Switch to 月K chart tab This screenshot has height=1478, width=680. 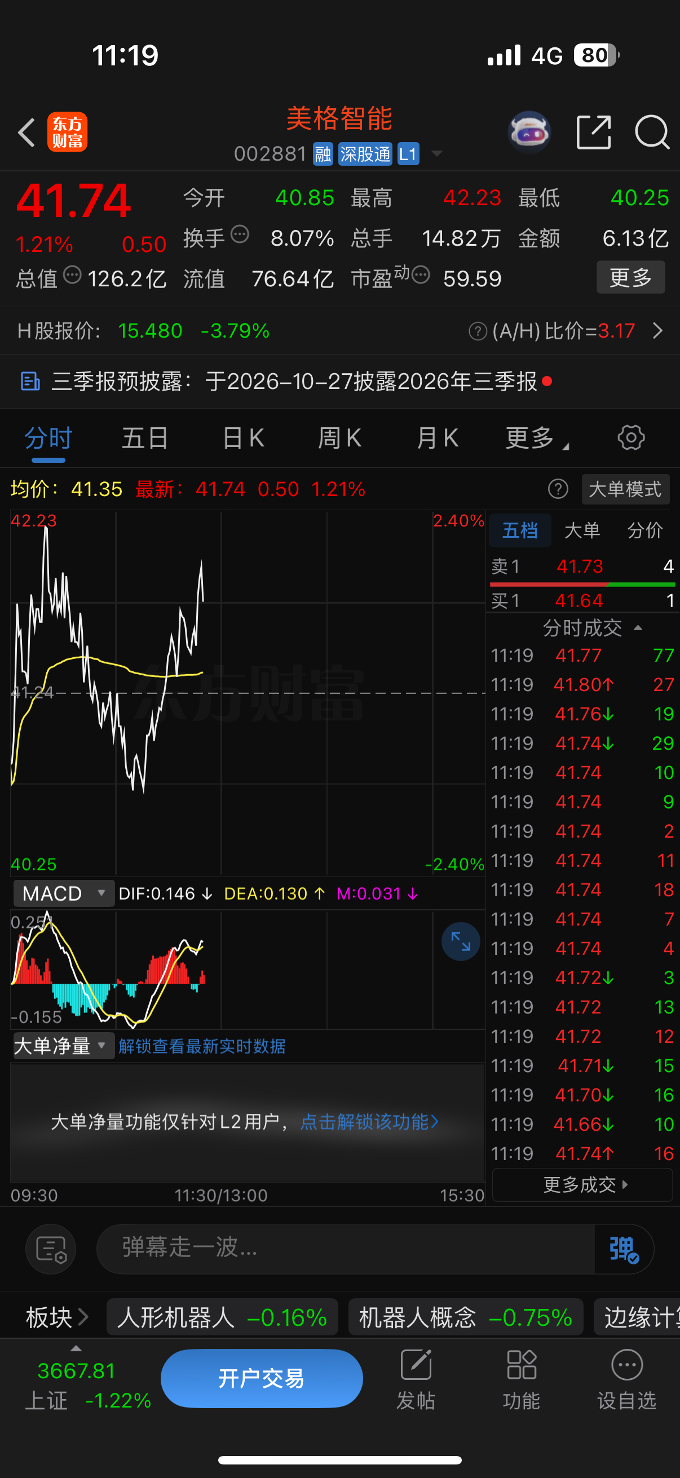click(x=438, y=439)
